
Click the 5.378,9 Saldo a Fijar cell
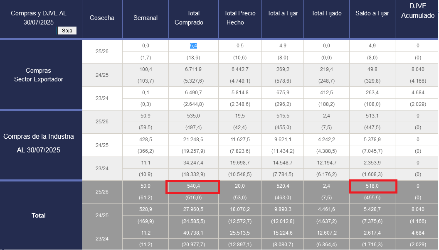point(372,139)
